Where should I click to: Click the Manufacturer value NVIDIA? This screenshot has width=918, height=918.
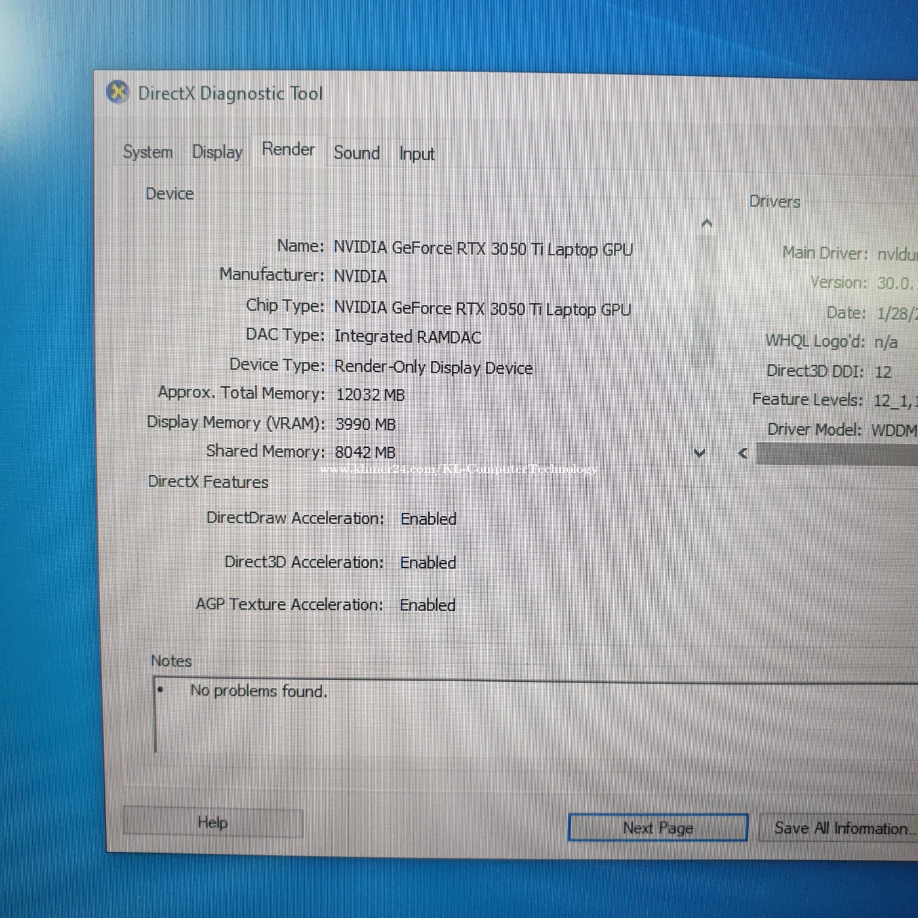pyautogui.click(x=360, y=276)
